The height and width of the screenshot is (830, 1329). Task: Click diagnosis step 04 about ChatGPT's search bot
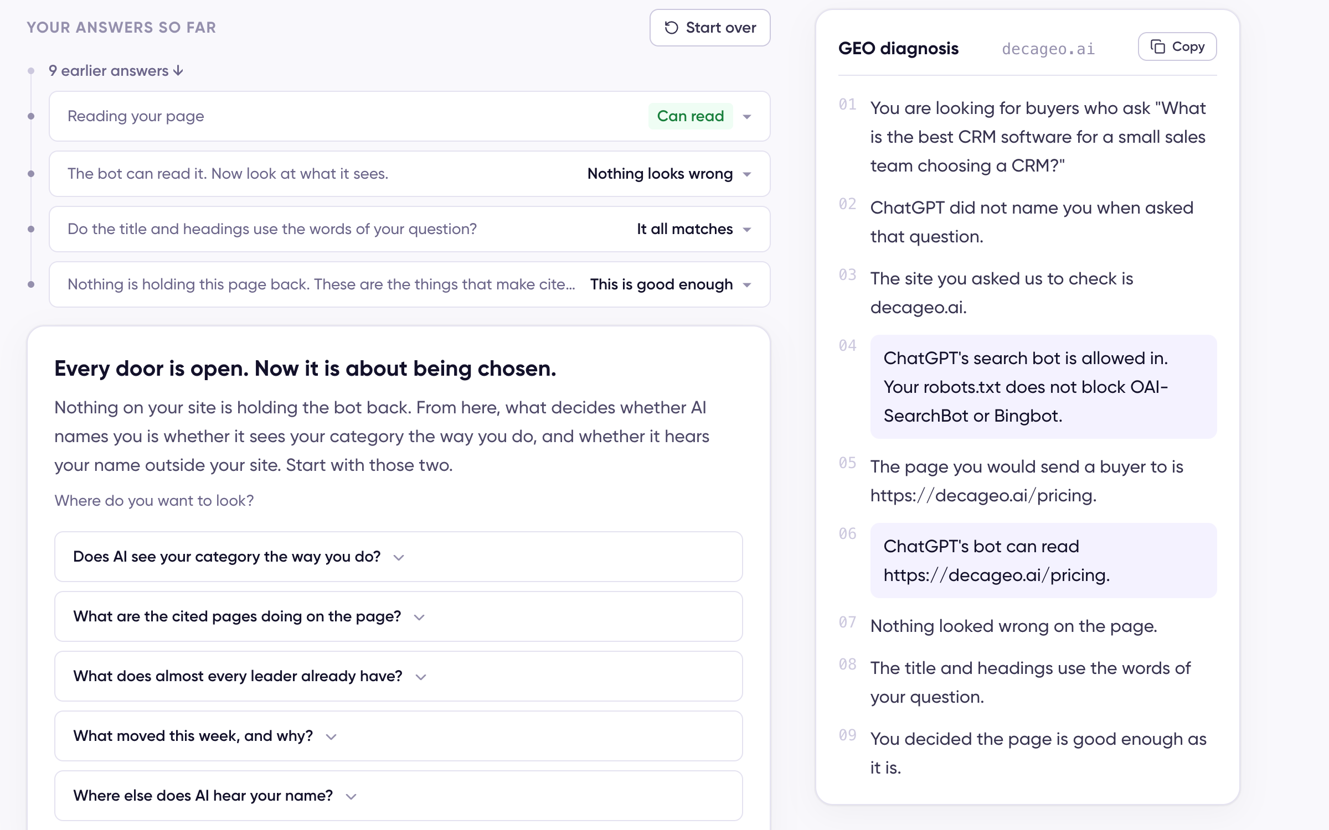click(x=1043, y=387)
